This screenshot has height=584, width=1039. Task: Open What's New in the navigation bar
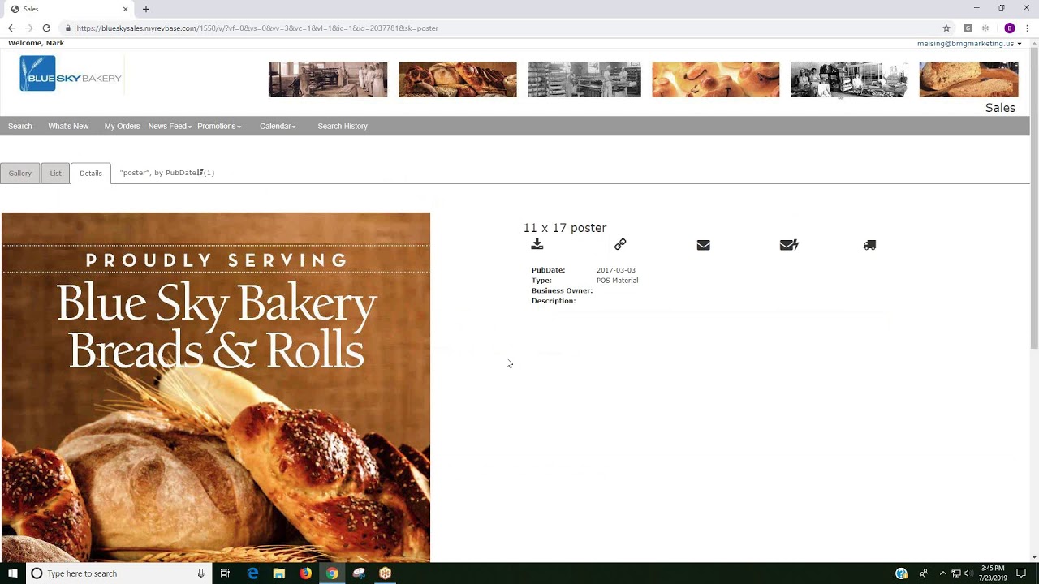68,126
